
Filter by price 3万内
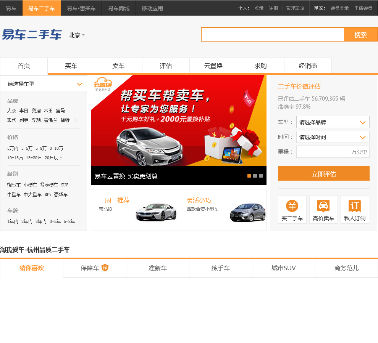(x=13, y=148)
